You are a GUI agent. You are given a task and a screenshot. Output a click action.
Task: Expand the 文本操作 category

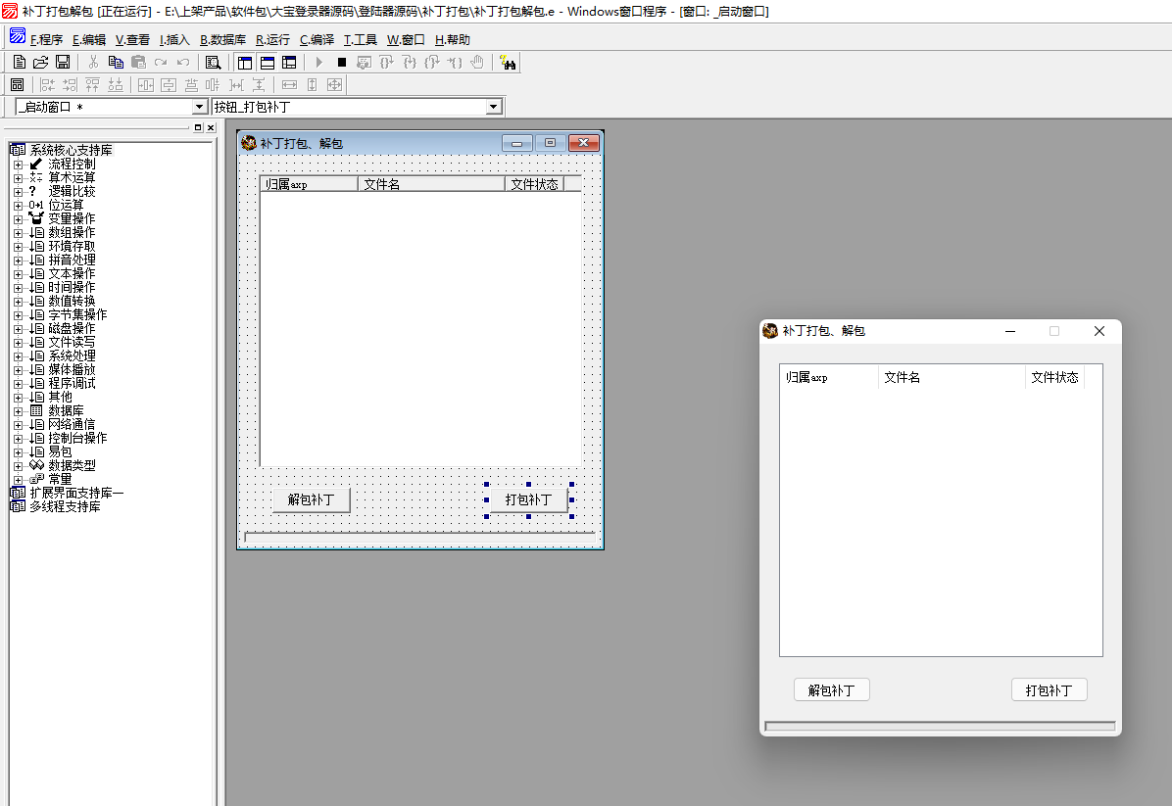tap(18, 274)
